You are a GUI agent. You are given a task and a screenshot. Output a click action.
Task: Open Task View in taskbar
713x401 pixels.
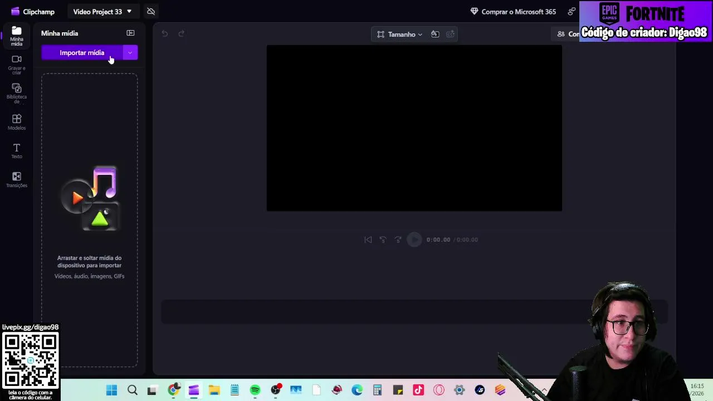pos(152,390)
